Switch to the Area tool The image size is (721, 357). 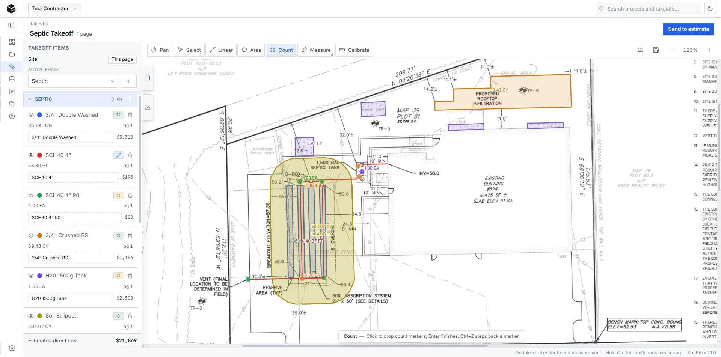click(251, 50)
